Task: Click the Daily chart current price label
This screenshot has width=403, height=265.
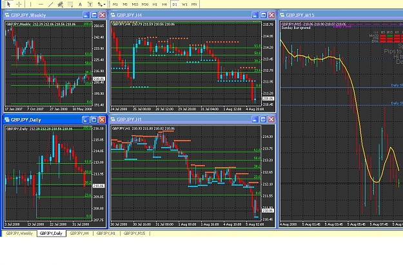Action: point(99,186)
